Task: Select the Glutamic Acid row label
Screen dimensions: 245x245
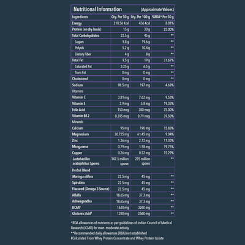Action: 82,214
